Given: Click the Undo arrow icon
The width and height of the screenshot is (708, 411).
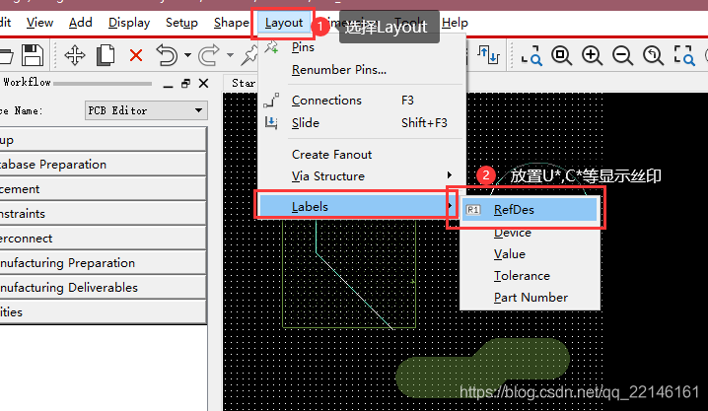Looking at the screenshot, I should click(x=166, y=56).
